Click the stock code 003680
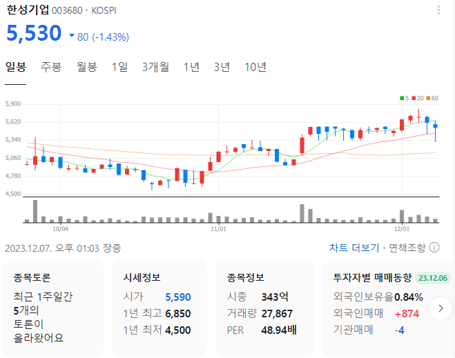 pos(67,11)
